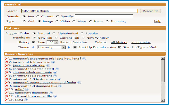Viewport: 169px width, 105px height.
Task: Toggle the Save history checkbox
Action: [x=34, y=42]
